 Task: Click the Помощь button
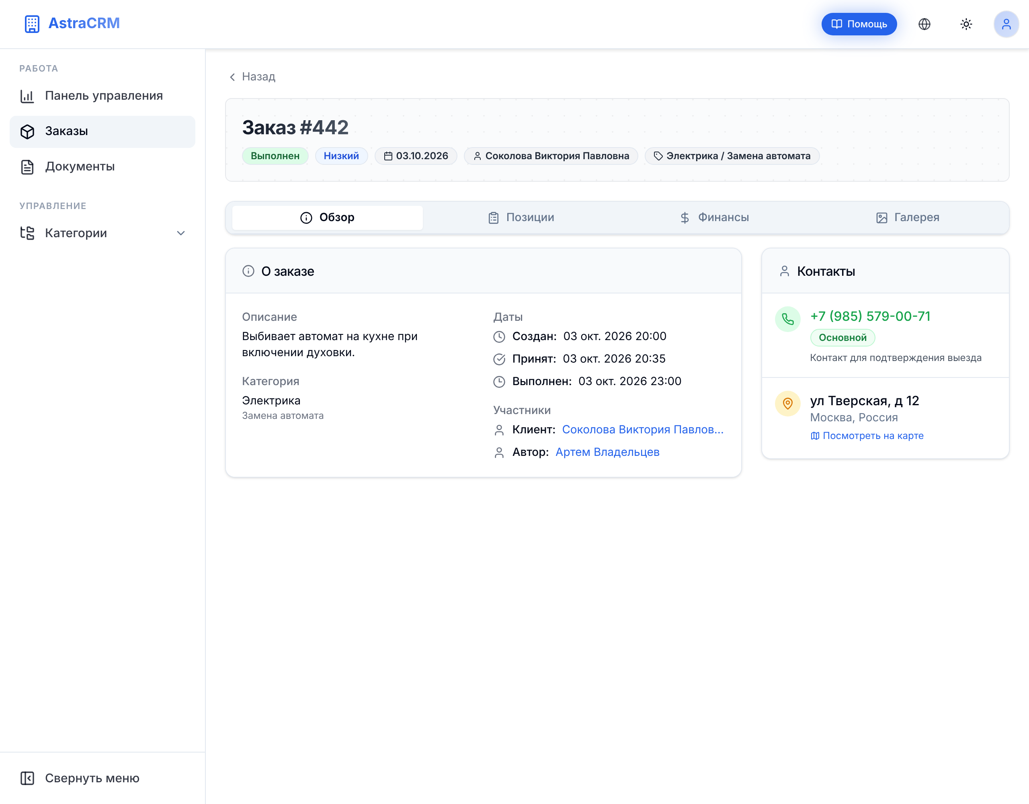click(859, 24)
